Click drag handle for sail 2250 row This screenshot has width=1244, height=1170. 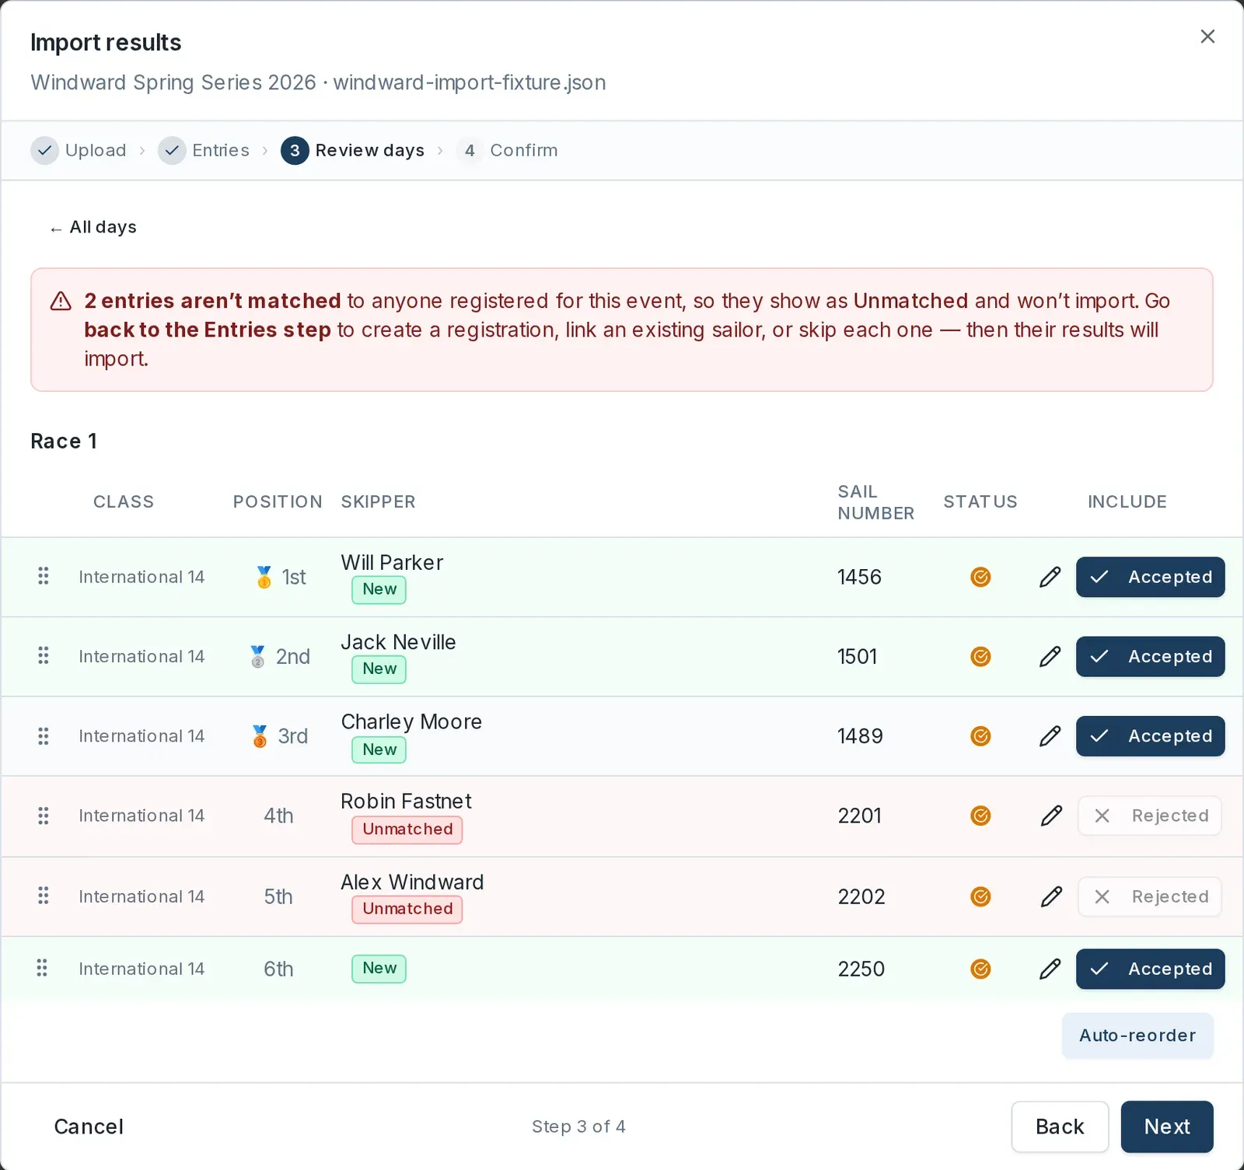coord(42,968)
